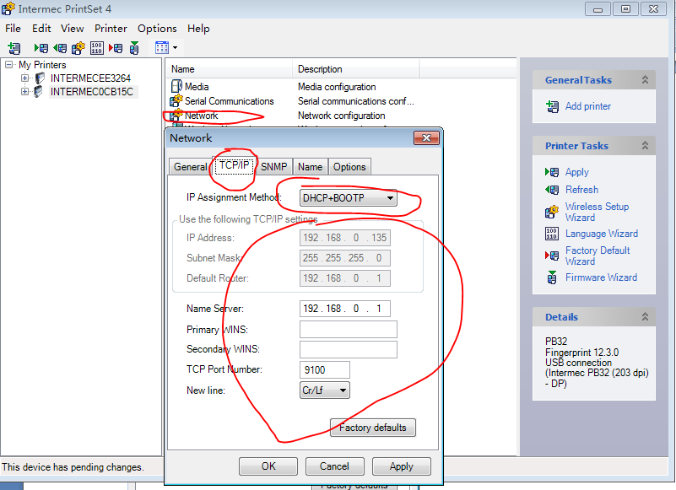
Task: Click the Name Server IP field
Action: coord(345,309)
